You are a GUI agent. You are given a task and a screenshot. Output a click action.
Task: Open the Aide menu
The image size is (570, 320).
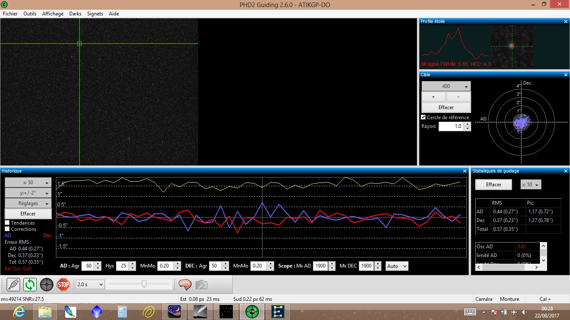pos(114,14)
